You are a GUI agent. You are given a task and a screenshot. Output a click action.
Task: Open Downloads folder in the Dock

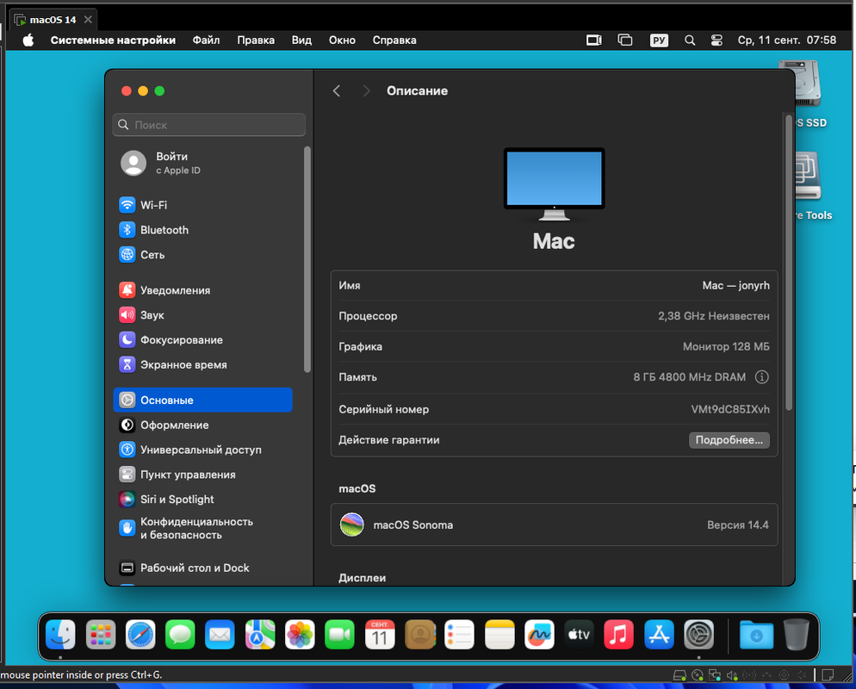point(756,635)
